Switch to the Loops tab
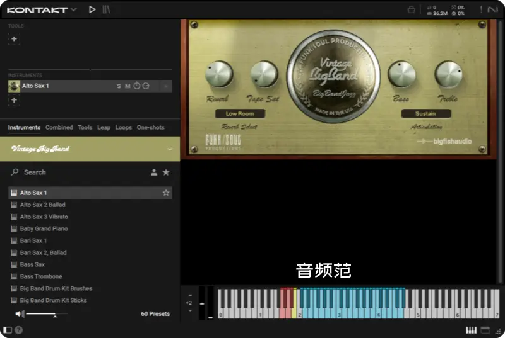The height and width of the screenshot is (338, 505). coord(124,127)
